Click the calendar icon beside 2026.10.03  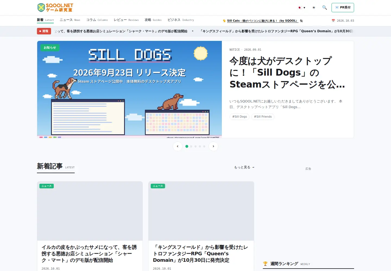333,21
